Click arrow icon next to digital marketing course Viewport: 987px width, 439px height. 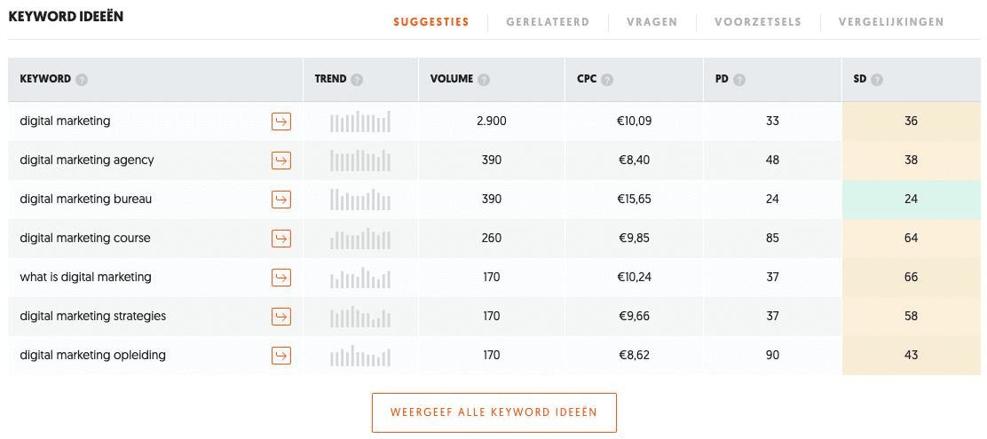click(x=281, y=239)
